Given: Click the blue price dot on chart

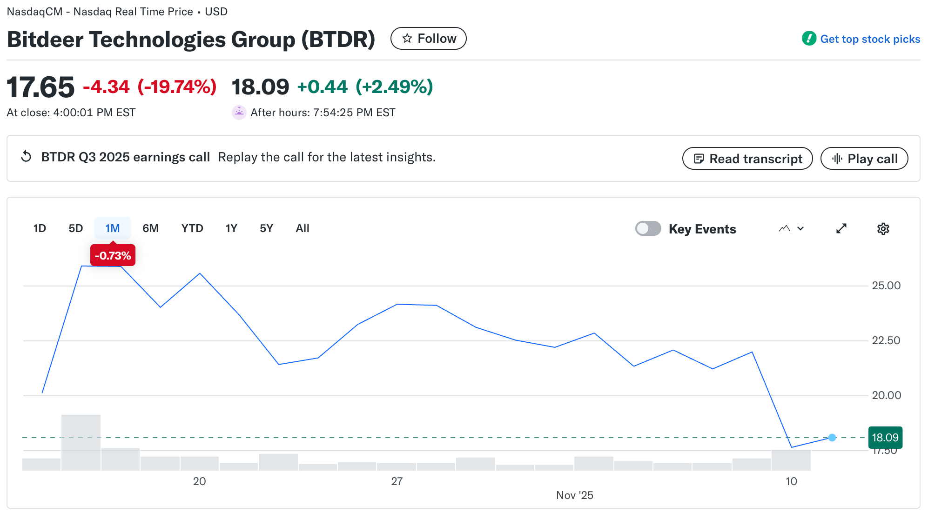Looking at the screenshot, I should coord(831,437).
